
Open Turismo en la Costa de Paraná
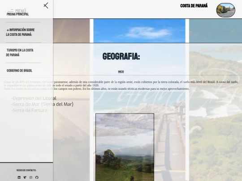(20, 52)
